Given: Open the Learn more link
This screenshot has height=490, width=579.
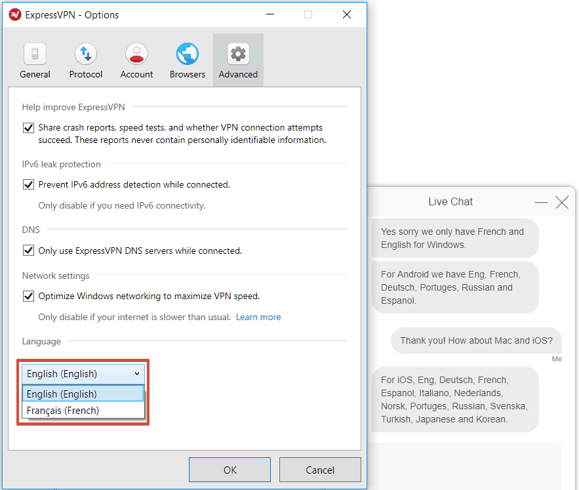Looking at the screenshot, I should click(x=258, y=317).
